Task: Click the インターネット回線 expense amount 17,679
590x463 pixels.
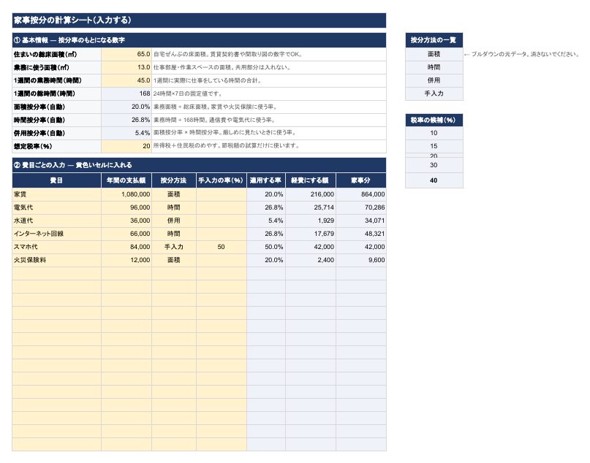Action: pos(311,234)
